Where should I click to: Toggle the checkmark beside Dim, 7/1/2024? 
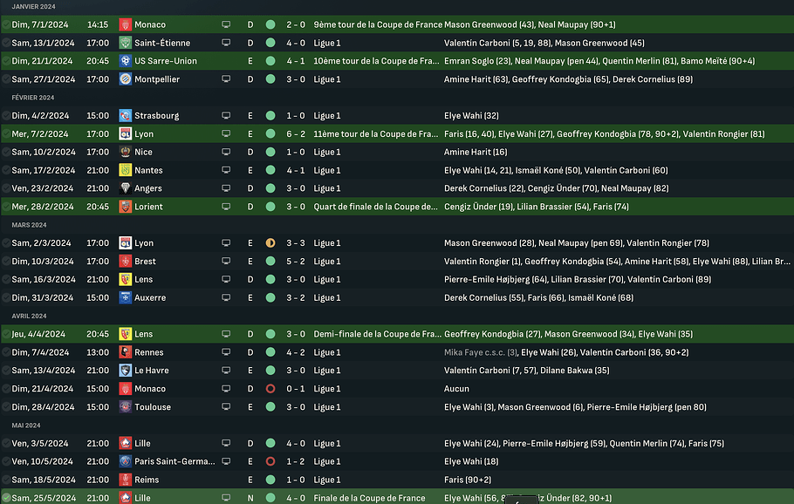[x=6, y=24]
